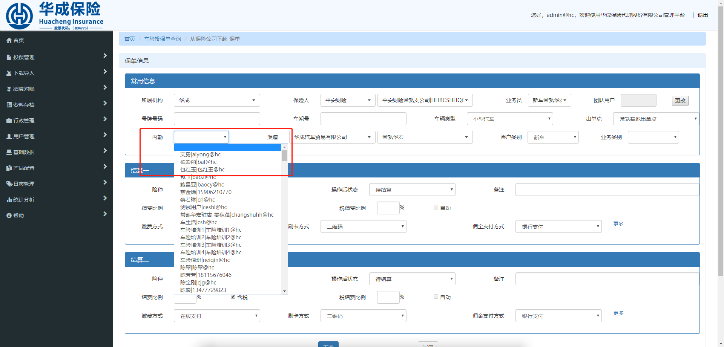Click the 更改 button
Image resolution: width=724 pixels, height=347 pixels.
[680, 101]
